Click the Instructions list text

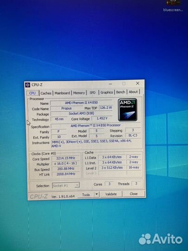(x=92, y=144)
